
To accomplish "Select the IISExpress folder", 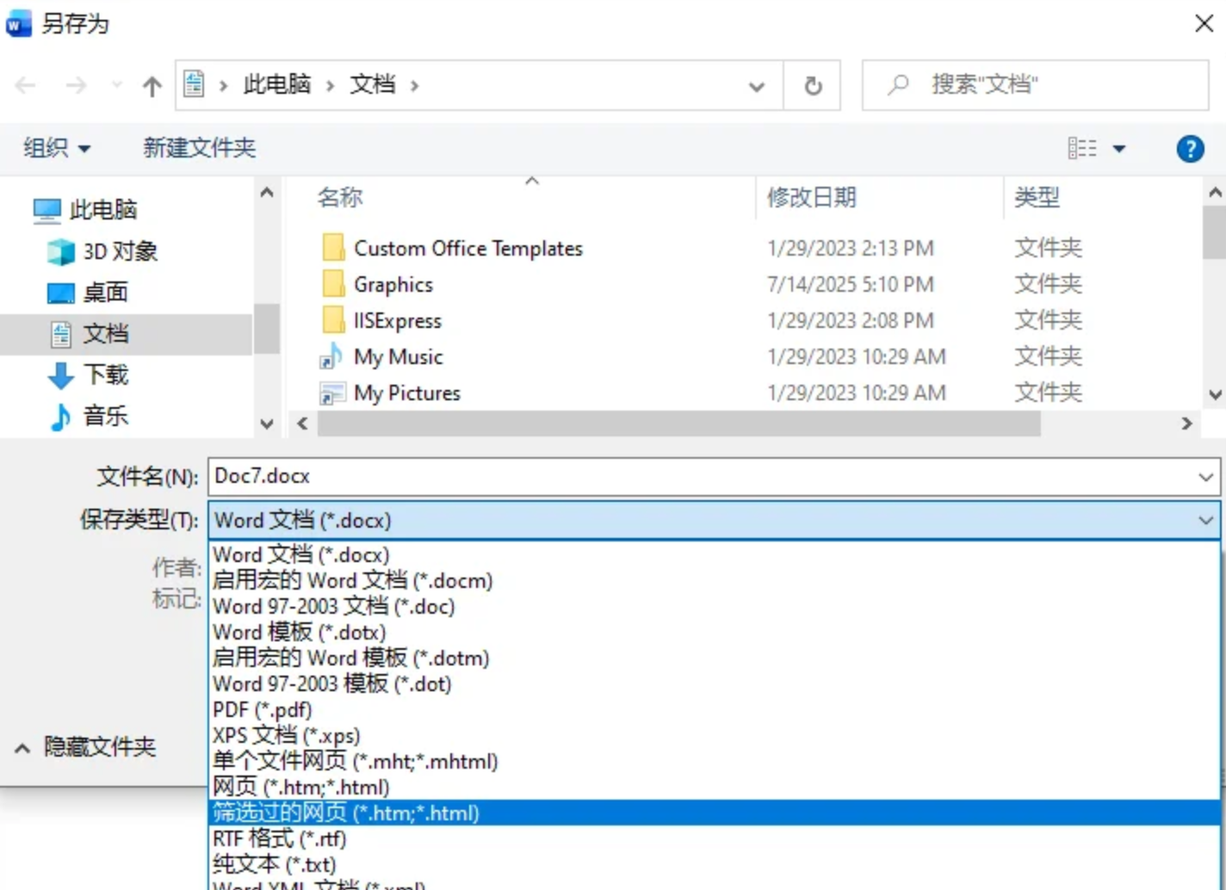I will 398,321.
